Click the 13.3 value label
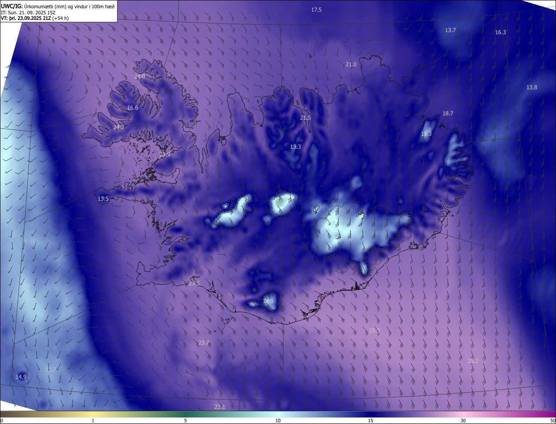The width and height of the screenshot is (556, 424). (295, 147)
